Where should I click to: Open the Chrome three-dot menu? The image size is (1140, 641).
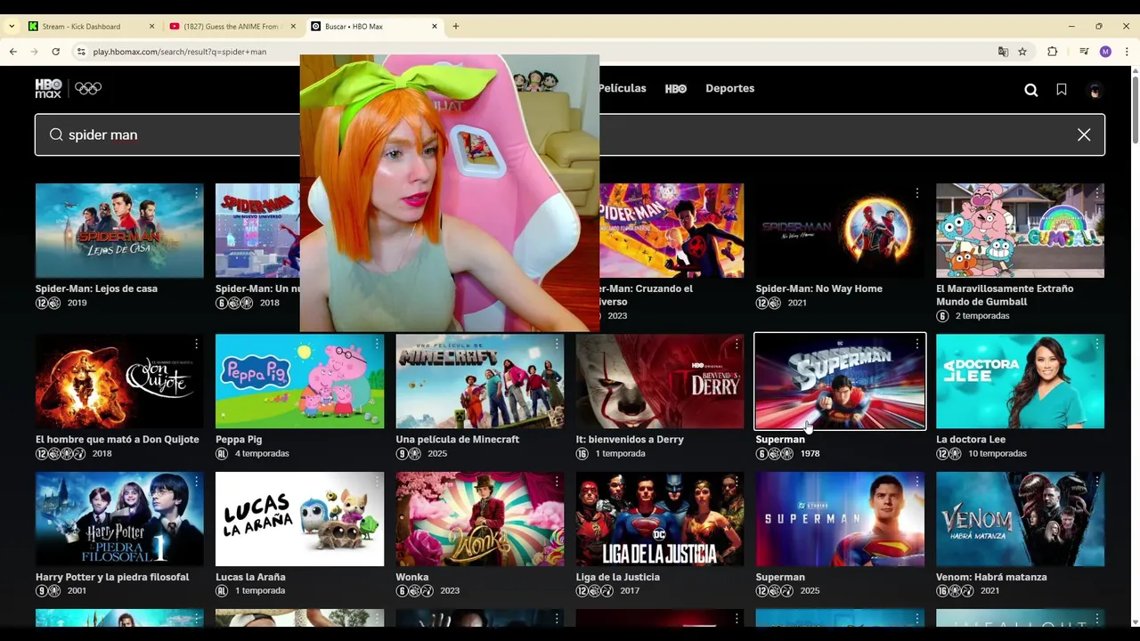coord(1127,52)
